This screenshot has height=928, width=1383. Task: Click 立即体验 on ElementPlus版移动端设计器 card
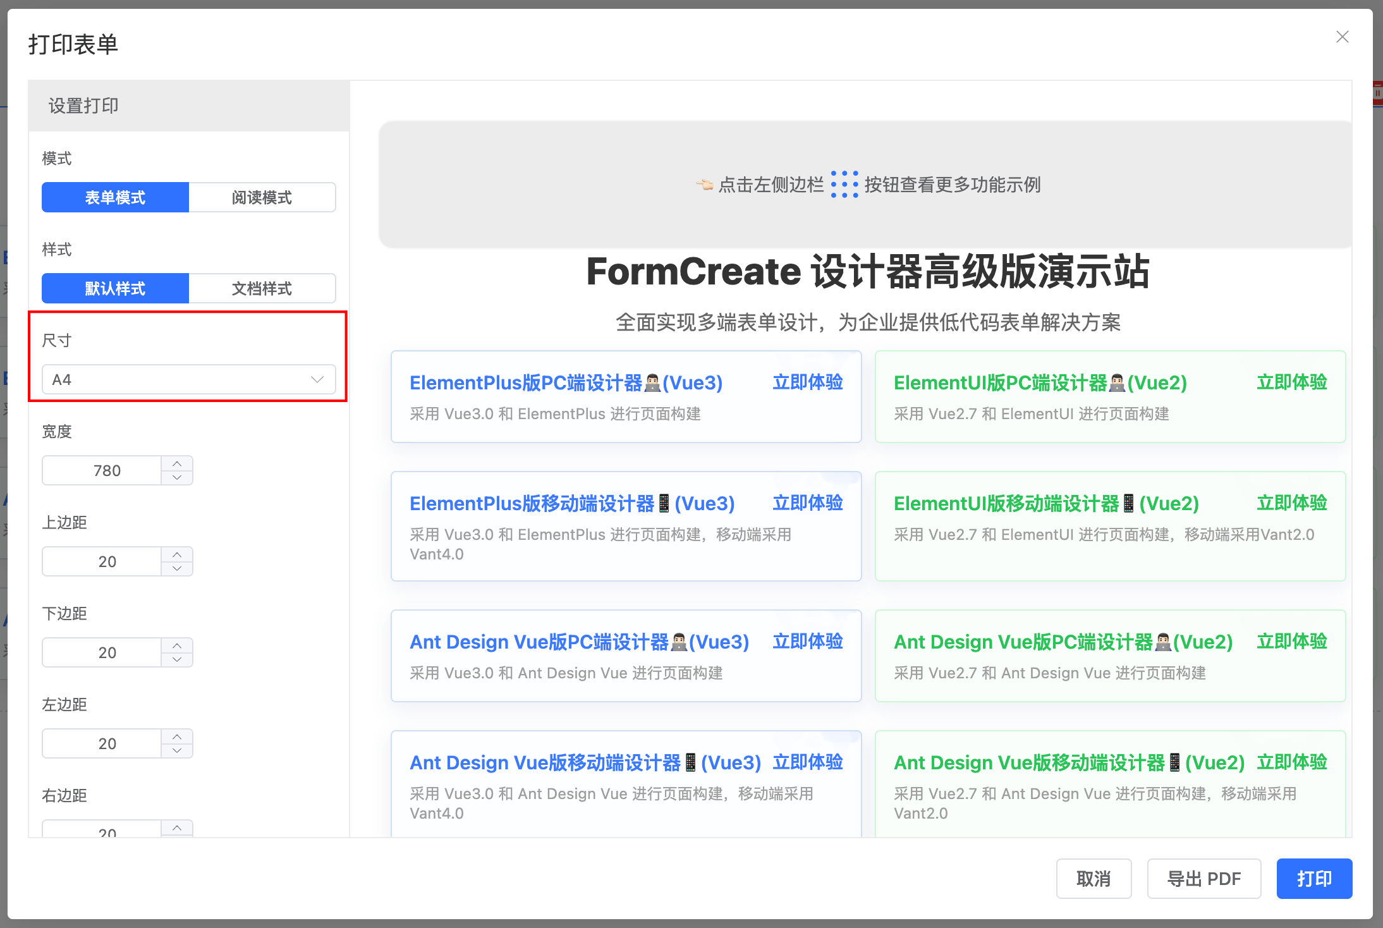[x=808, y=503]
